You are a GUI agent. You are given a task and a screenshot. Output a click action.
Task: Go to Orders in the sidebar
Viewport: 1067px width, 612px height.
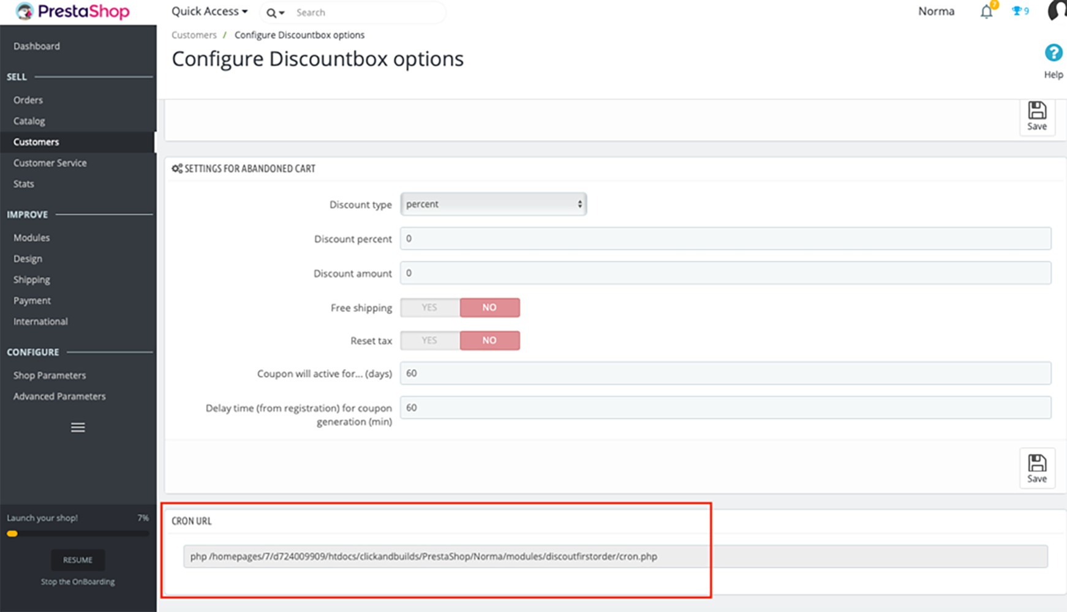tap(28, 100)
